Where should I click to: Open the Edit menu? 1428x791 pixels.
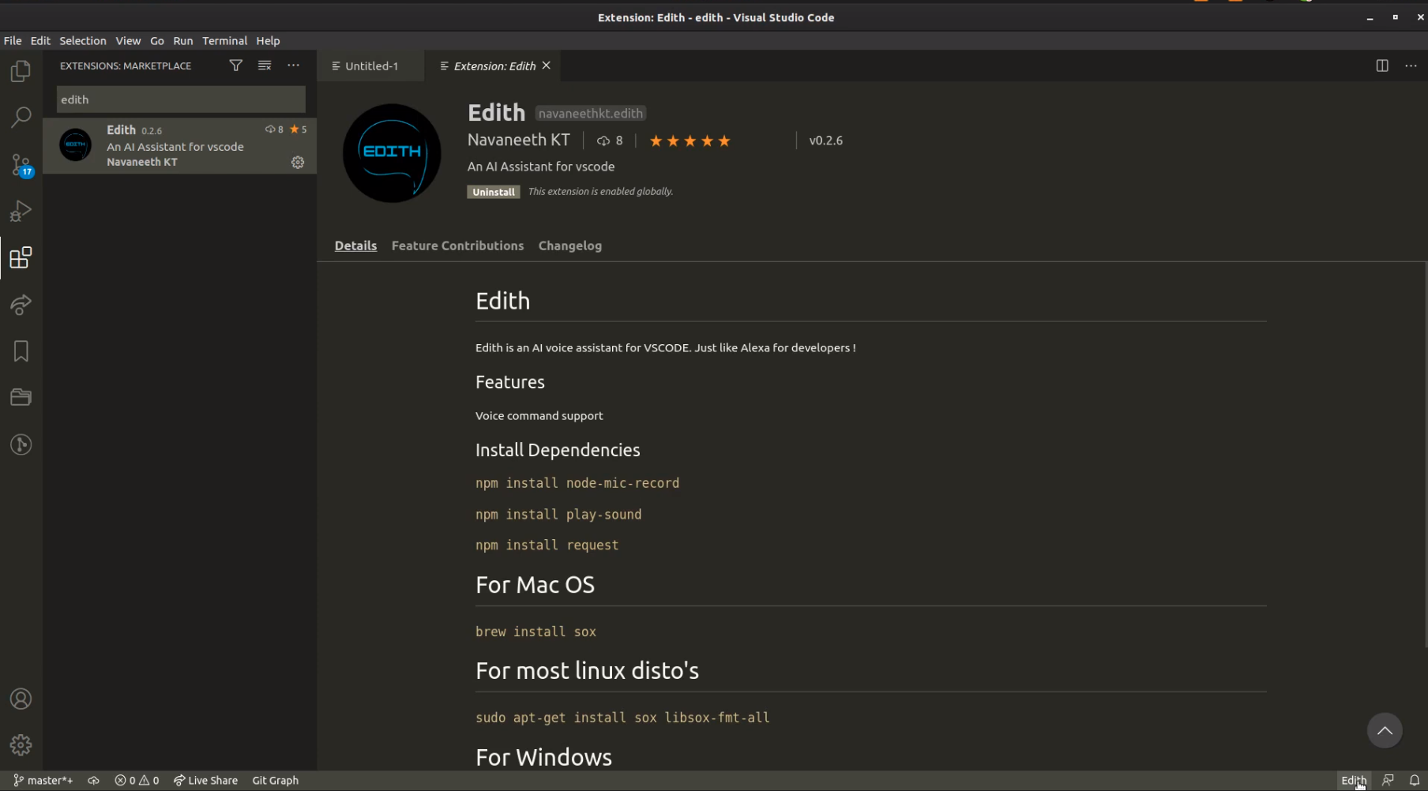point(40,40)
